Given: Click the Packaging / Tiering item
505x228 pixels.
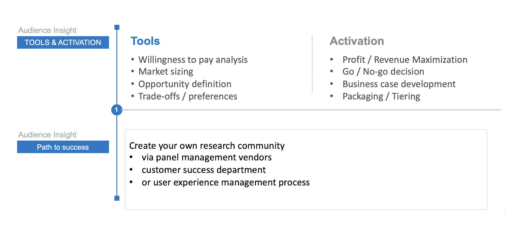Looking at the screenshot, I should 381,96.
